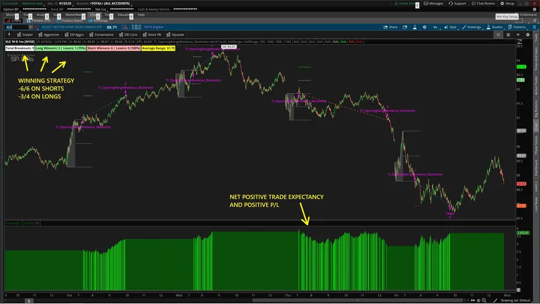Screen dimensions: 540x304
Task: Open the Drawings menu
Action: point(471,27)
